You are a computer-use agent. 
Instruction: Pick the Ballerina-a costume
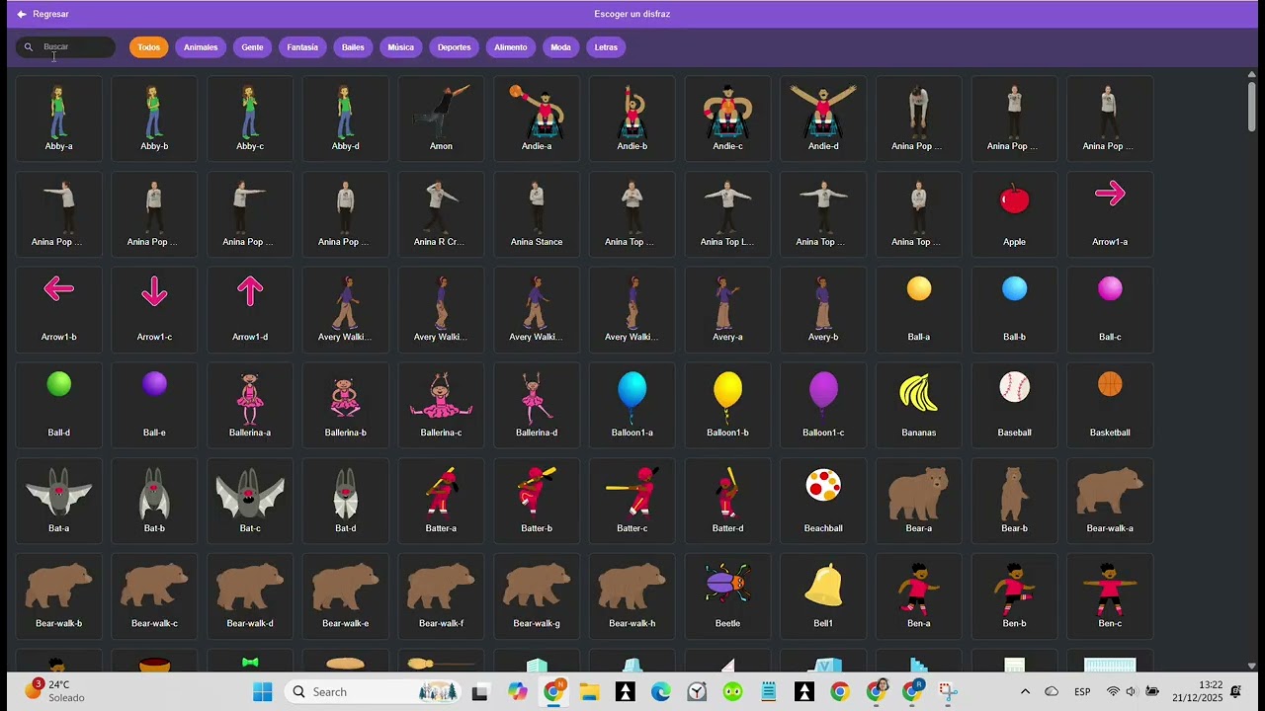[x=250, y=405]
